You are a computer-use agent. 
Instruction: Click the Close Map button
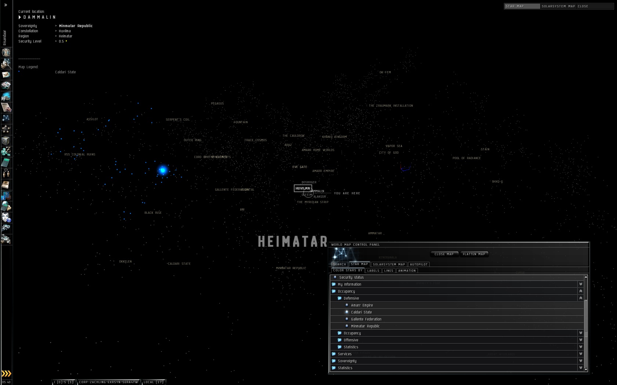444,254
